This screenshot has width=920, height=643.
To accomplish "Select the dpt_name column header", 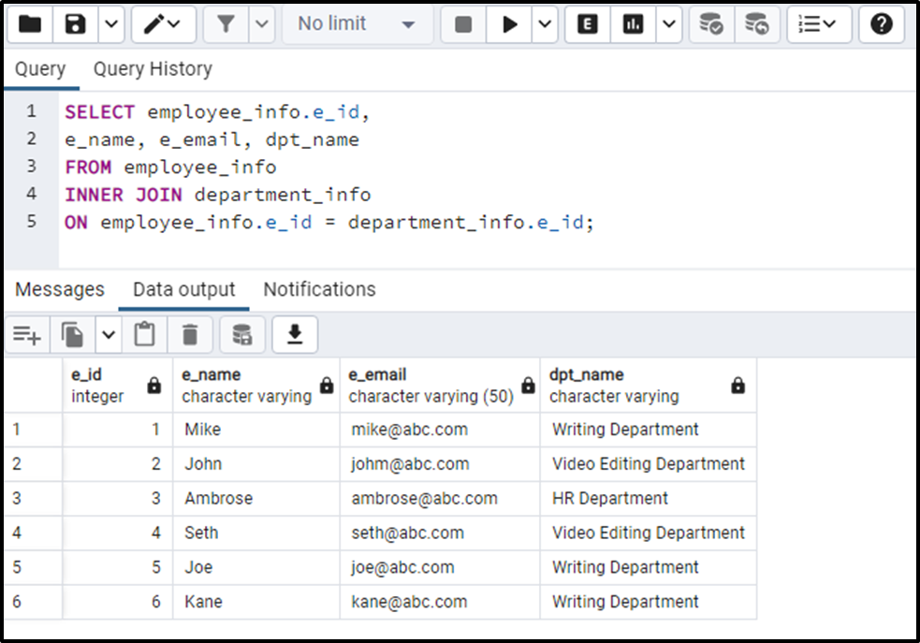I will click(646, 384).
